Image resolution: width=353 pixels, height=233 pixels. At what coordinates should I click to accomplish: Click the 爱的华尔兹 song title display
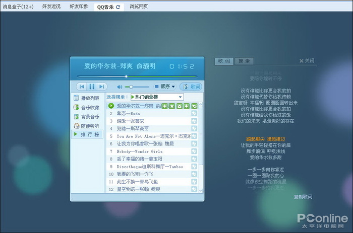(120, 66)
